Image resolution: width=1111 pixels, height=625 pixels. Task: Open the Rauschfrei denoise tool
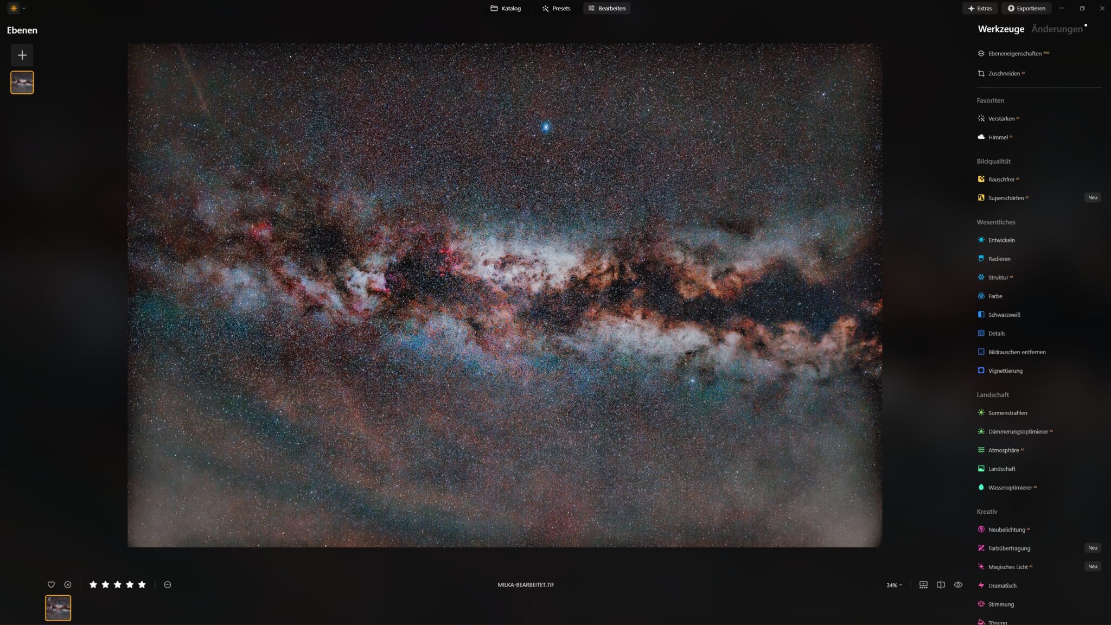(x=1000, y=179)
